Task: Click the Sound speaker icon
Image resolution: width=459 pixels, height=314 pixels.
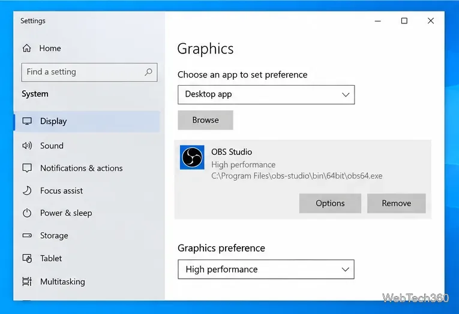Action: pyautogui.click(x=27, y=146)
